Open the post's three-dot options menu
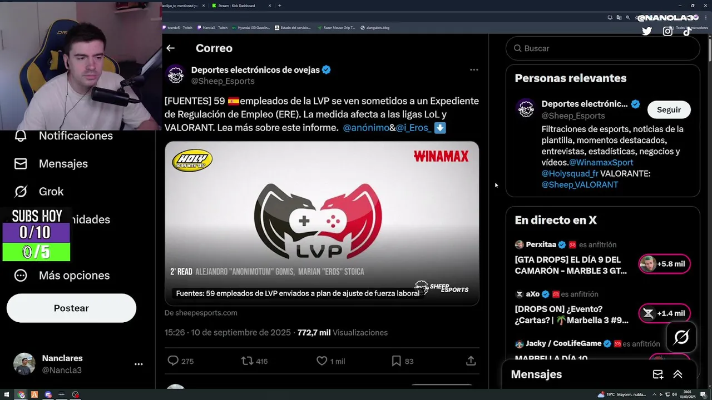Image resolution: width=712 pixels, height=400 pixels. tap(474, 70)
